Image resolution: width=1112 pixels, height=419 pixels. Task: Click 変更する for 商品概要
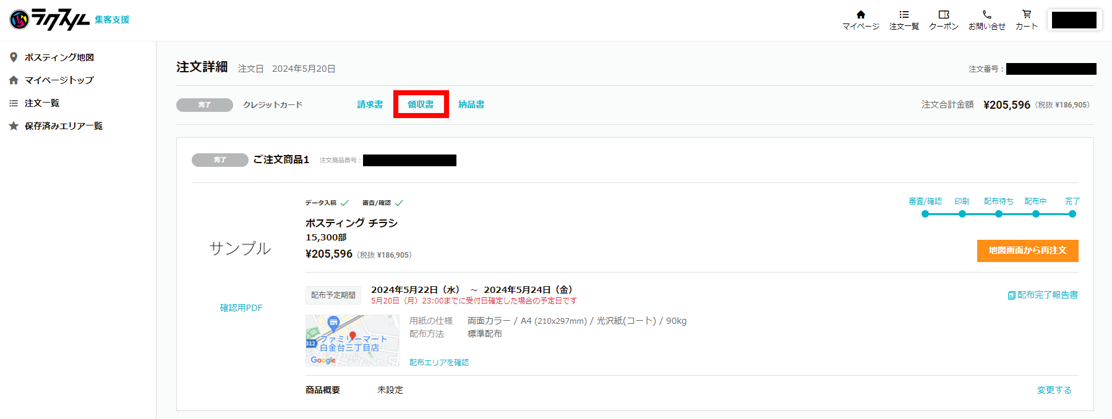[1054, 390]
